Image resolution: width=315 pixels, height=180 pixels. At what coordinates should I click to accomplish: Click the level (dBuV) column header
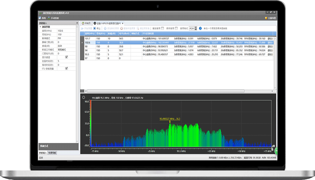coord(124,33)
